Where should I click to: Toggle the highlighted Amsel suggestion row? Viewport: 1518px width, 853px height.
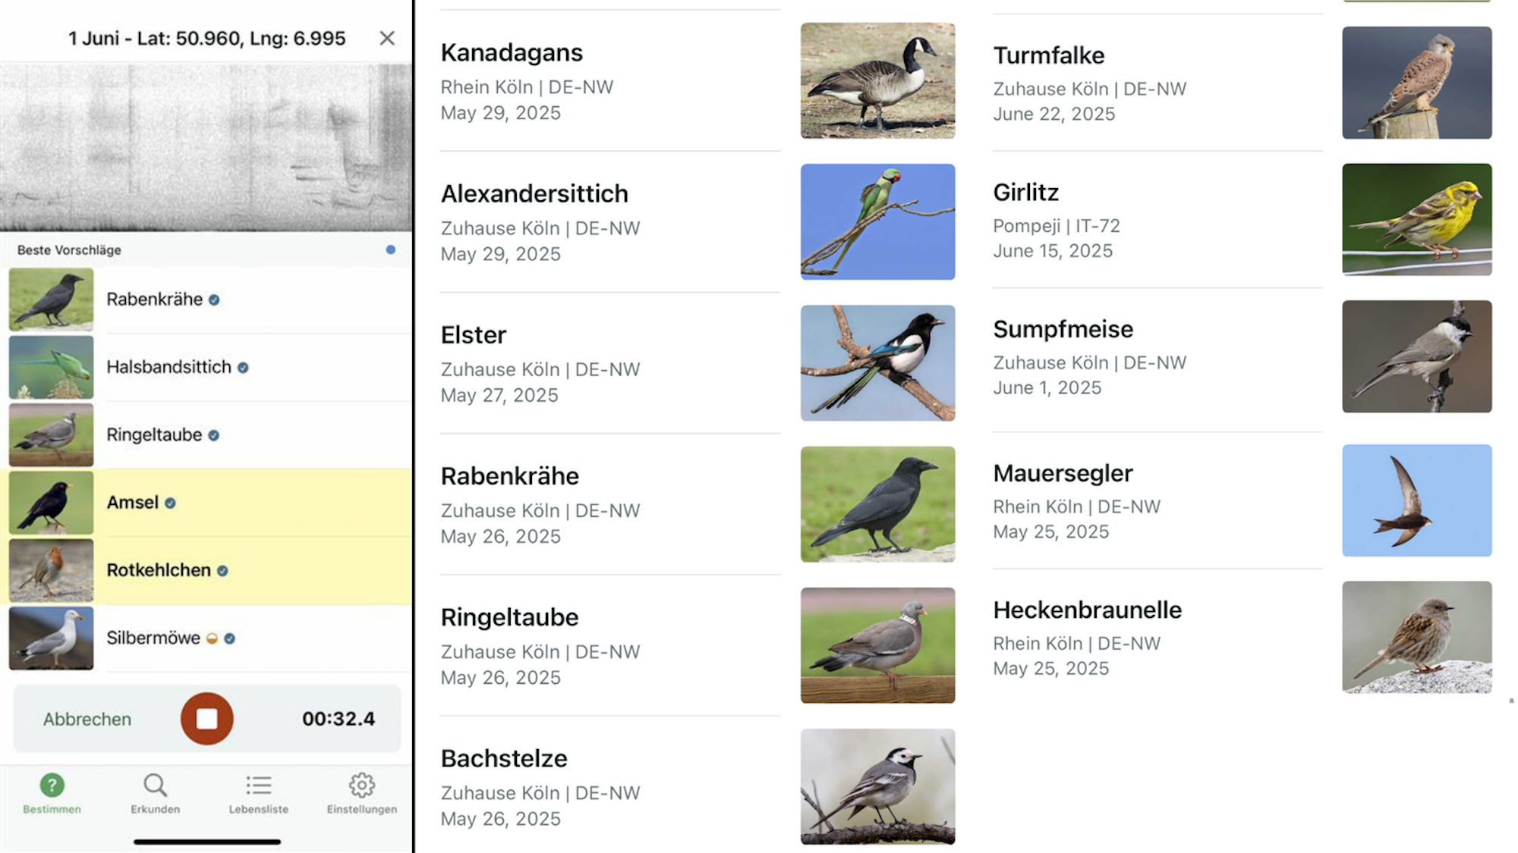point(205,502)
